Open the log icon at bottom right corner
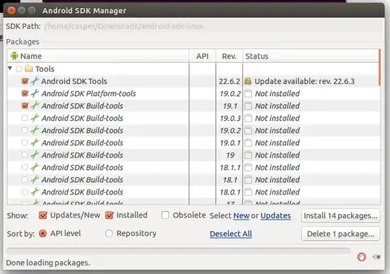390x274 pixels. pyautogui.click(x=376, y=257)
